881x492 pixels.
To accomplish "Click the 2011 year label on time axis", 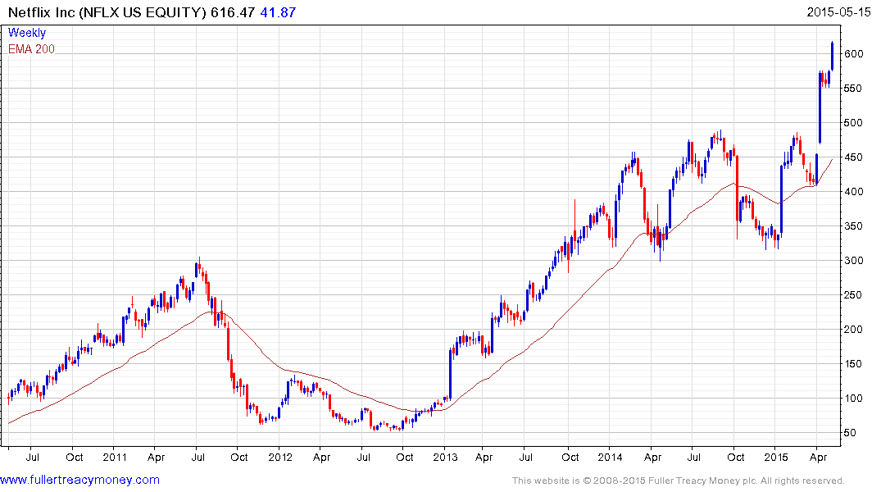I will 115,457.
